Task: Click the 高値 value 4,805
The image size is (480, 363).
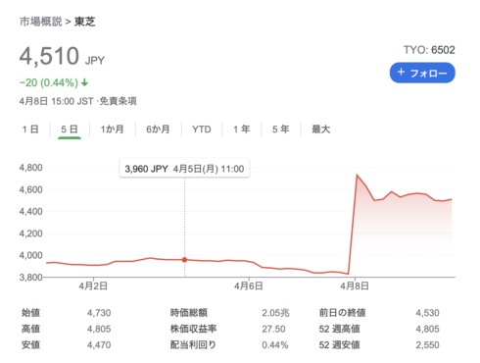Action: (x=99, y=329)
